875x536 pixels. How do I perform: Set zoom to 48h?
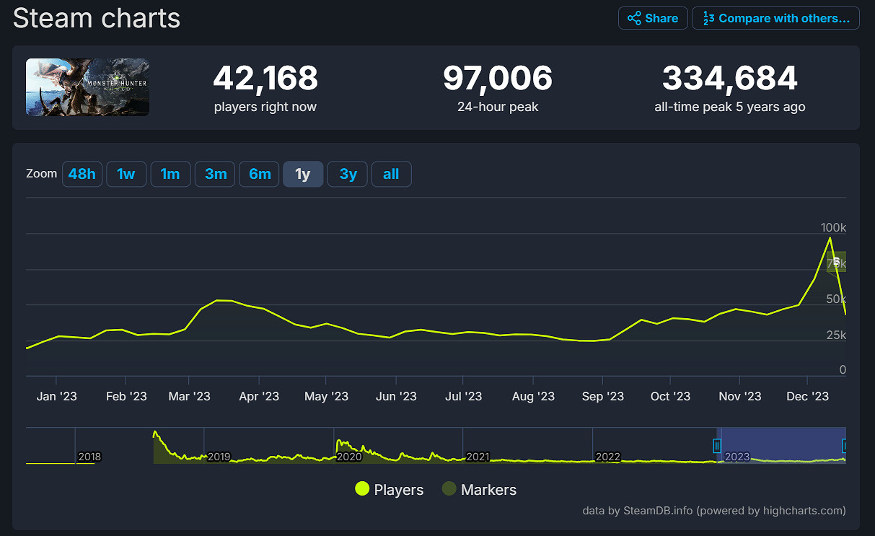pyautogui.click(x=82, y=174)
